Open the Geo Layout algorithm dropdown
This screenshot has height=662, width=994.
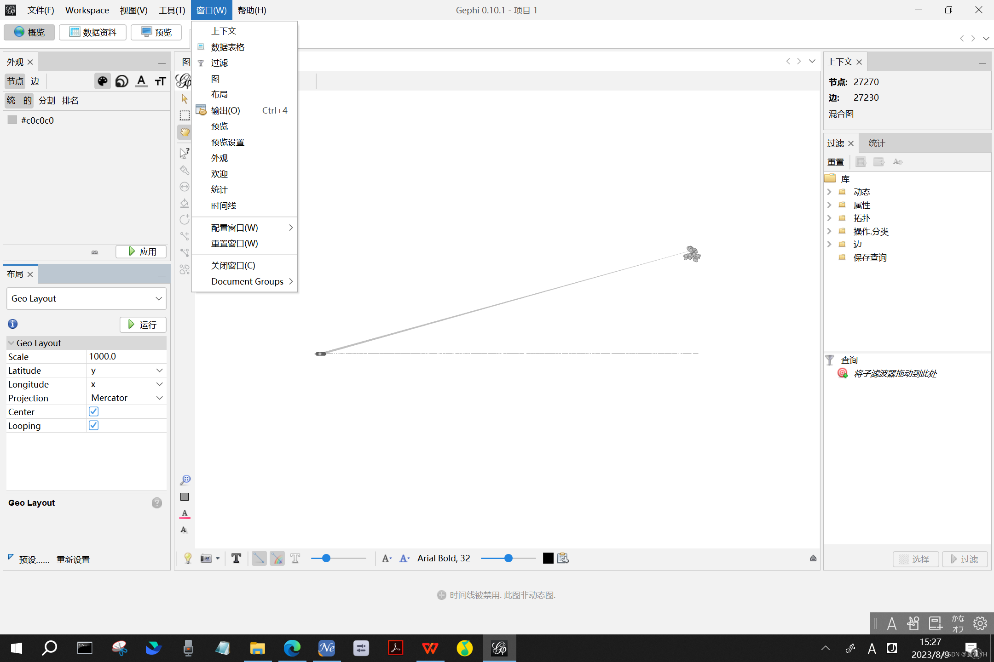pos(87,298)
